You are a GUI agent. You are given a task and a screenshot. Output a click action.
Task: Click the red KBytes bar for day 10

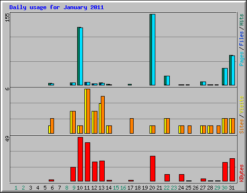tap(80, 159)
